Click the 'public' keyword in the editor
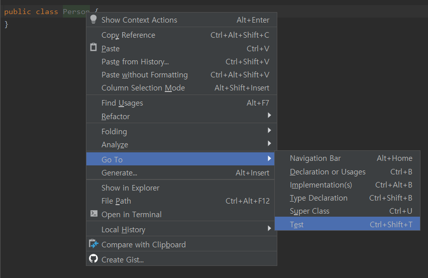This screenshot has width=428, height=278. click(18, 12)
